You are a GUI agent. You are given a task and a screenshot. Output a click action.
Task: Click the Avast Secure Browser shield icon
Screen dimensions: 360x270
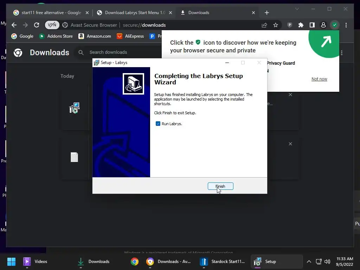coord(65,25)
